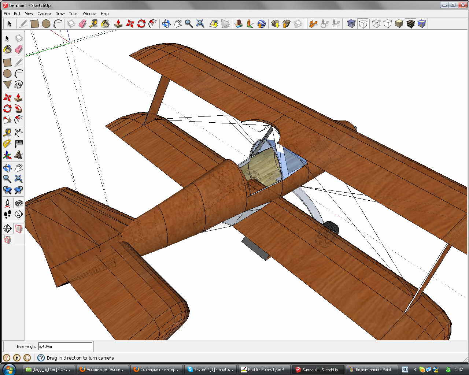The width and height of the screenshot is (469, 375).
Task: Switch to Monochrome face style
Action: pos(422,24)
